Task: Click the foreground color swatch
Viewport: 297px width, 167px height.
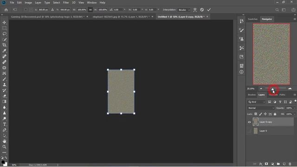Action: tap(3, 162)
